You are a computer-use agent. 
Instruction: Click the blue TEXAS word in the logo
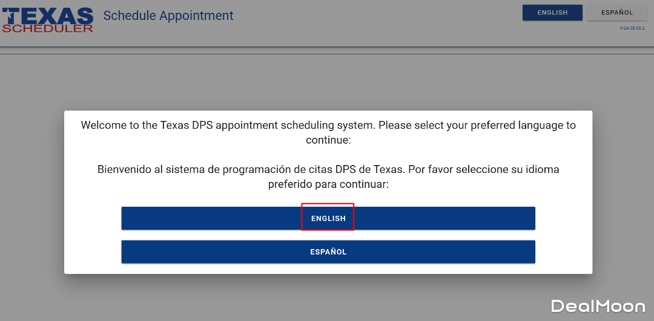[x=48, y=15]
